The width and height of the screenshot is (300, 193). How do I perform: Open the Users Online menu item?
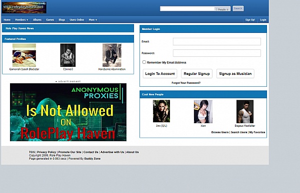pyautogui.click(x=76, y=20)
